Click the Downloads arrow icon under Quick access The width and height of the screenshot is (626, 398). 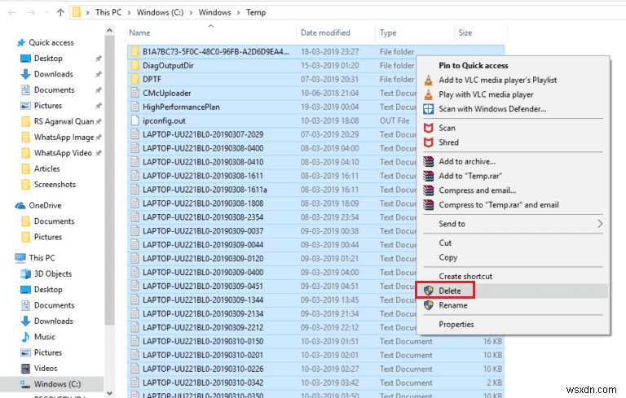point(25,74)
